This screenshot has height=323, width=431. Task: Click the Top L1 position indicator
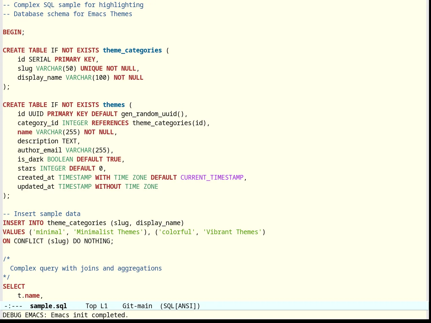[x=97, y=306]
